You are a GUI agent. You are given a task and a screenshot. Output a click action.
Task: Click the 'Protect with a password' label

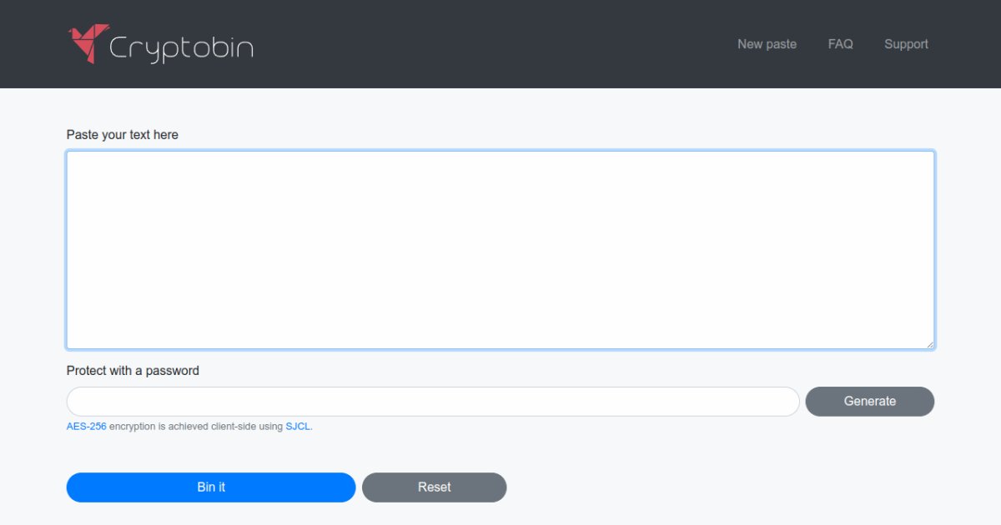pos(133,371)
